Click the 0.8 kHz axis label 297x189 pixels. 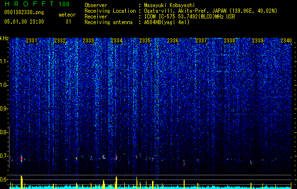4,132
